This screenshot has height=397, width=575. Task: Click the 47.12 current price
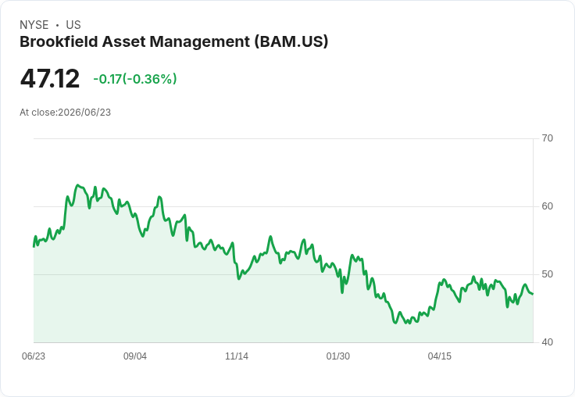(x=50, y=78)
